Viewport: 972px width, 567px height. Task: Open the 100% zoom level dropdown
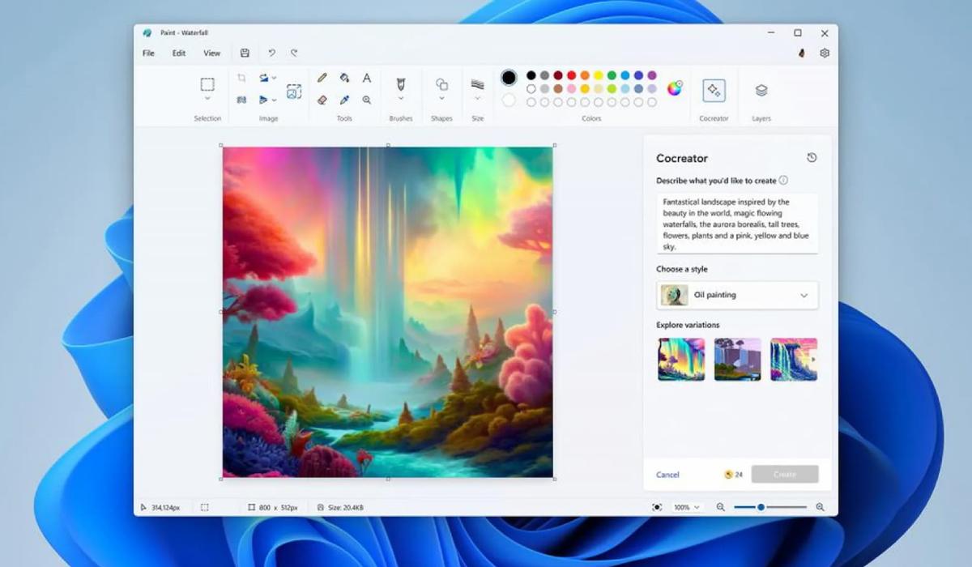pos(686,507)
